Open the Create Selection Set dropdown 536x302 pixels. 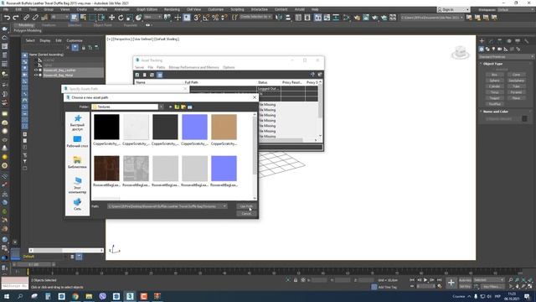click(x=255, y=17)
